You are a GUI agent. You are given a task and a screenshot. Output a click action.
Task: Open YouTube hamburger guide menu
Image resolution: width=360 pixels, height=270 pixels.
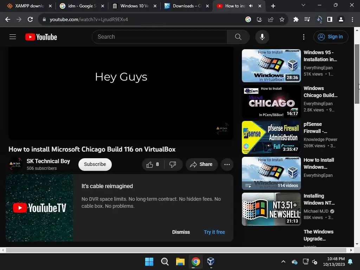(x=13, y=37)
